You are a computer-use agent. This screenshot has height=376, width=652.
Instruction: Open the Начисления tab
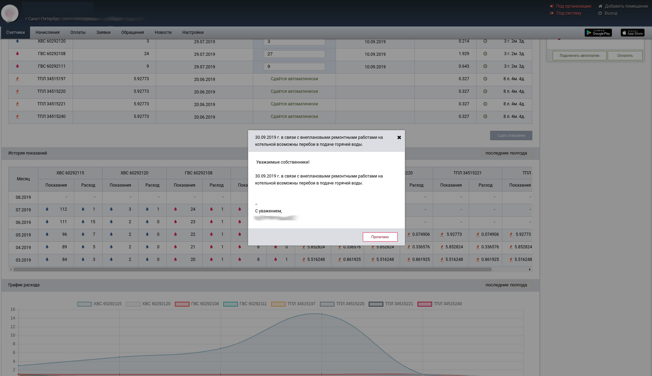(x=47, y=32)
